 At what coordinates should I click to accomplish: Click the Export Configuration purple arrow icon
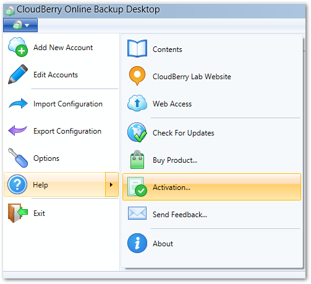(18, 131)
